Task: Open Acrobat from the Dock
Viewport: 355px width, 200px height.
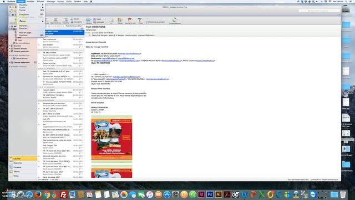Action: (227, 194)
